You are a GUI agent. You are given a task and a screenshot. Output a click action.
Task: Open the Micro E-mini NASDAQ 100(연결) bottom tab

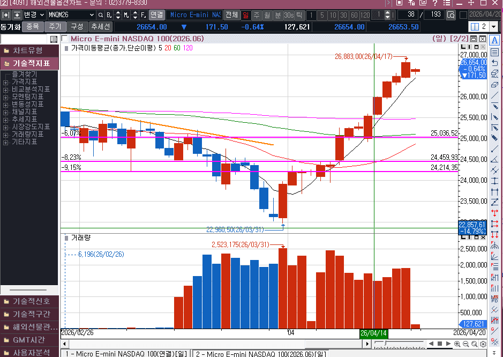click(125, 353)
